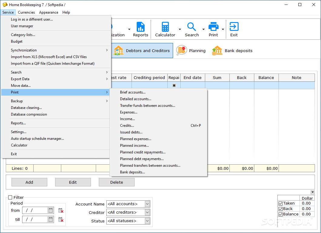The height and width of the screenshot is (233, 321).
Task: Uncheck the Back totals checkbox
Action: point(280,209)
